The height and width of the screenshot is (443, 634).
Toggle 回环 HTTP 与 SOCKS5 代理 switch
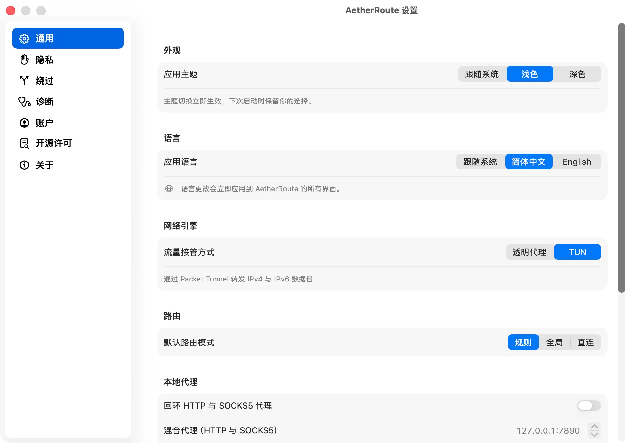click(x=589, y=406)
